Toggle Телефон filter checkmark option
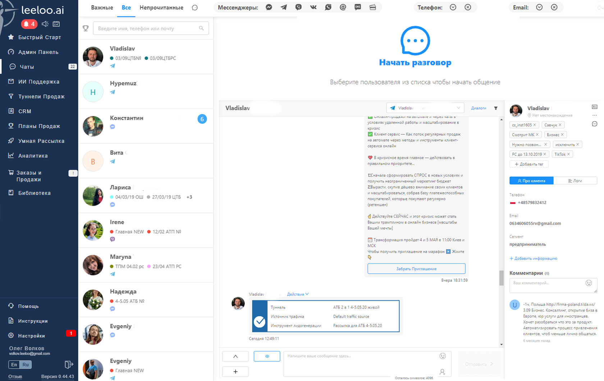 (x=453, y=7)
